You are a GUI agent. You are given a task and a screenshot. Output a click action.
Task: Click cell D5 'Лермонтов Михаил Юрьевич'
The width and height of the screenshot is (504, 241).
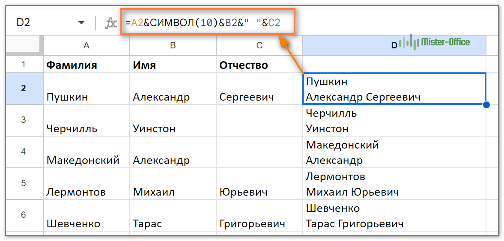394,184
